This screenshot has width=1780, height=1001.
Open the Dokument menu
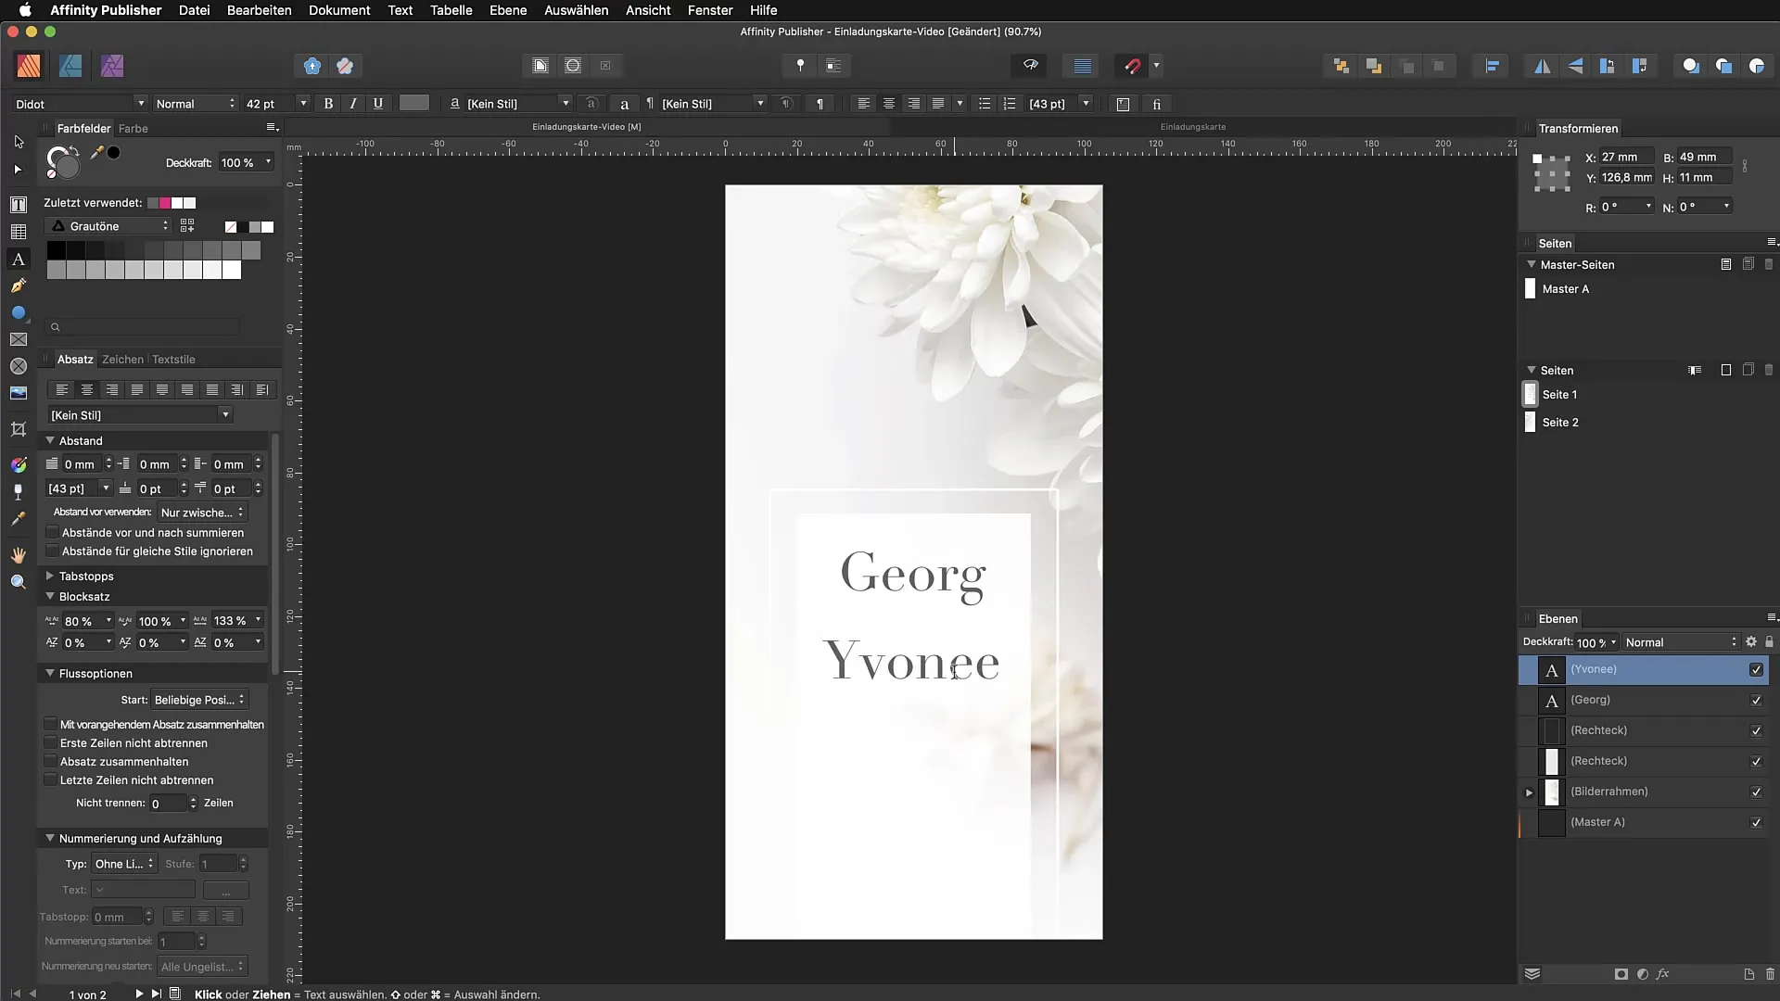(x=339, y=10)
